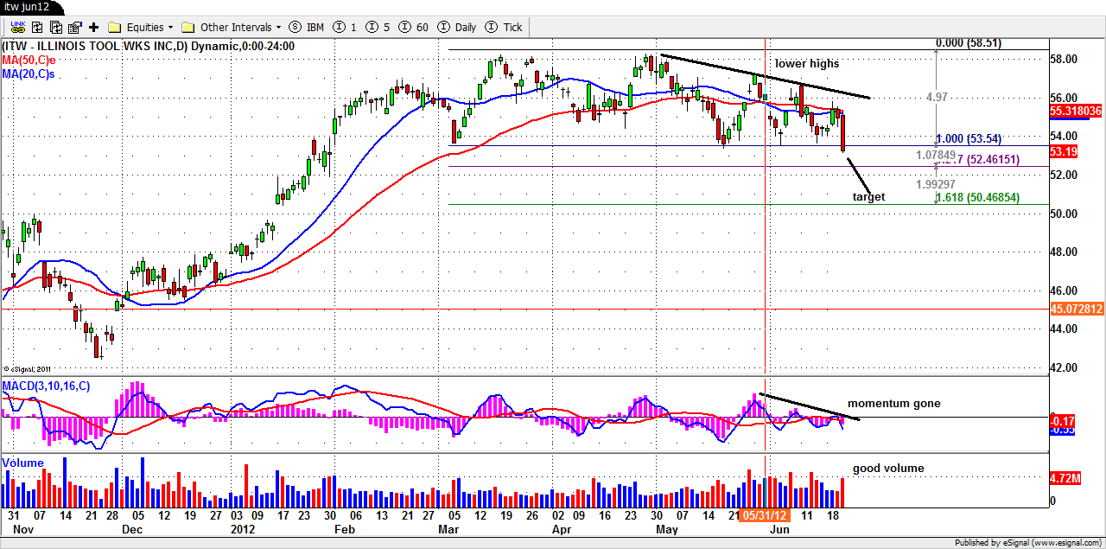Click the 'target' annotation text
The image size is (1106, 549).
868,197
